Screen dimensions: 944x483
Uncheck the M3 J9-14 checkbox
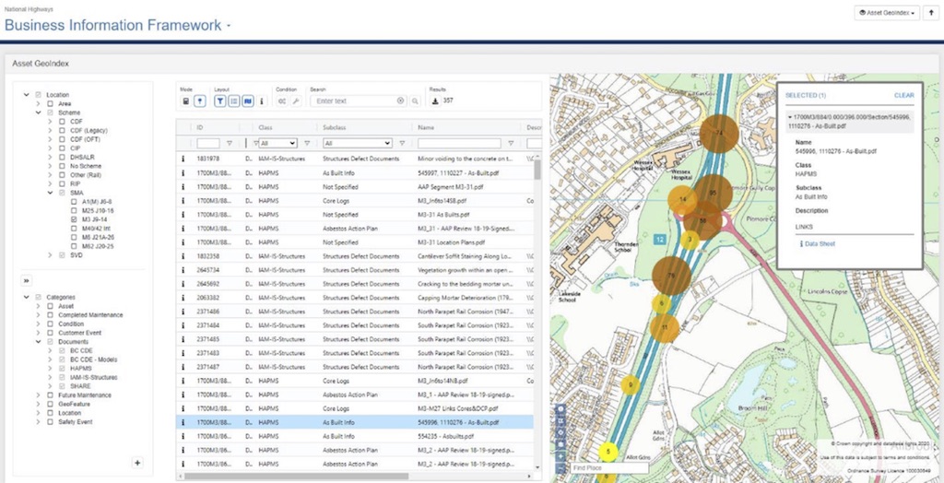(x=74, y=219)
